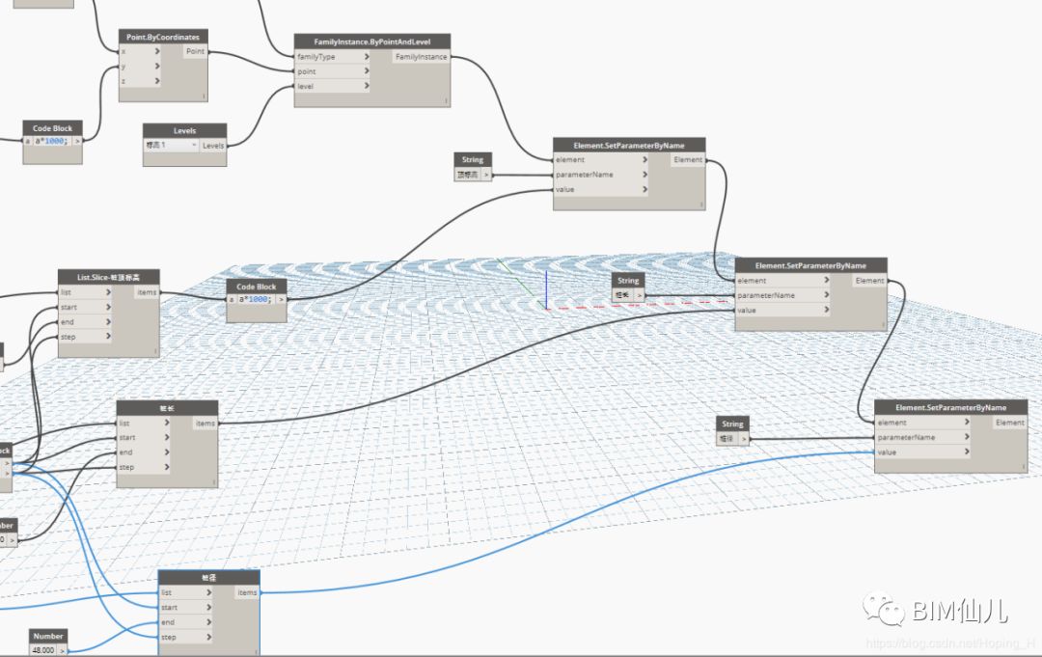Expand the chevron on the x port
The width and height of the screenshot is (1042, 657).
(x=157, y=51)
